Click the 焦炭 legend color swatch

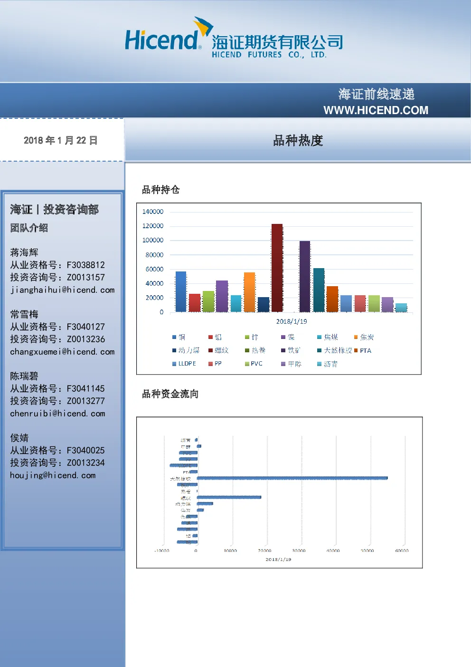pyautogui.click(x=356, y=337)
